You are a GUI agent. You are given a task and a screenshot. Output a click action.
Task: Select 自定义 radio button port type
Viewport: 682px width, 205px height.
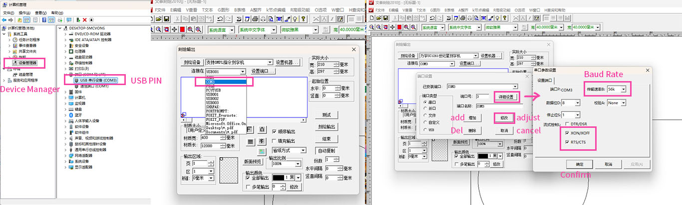click(425, 122)
